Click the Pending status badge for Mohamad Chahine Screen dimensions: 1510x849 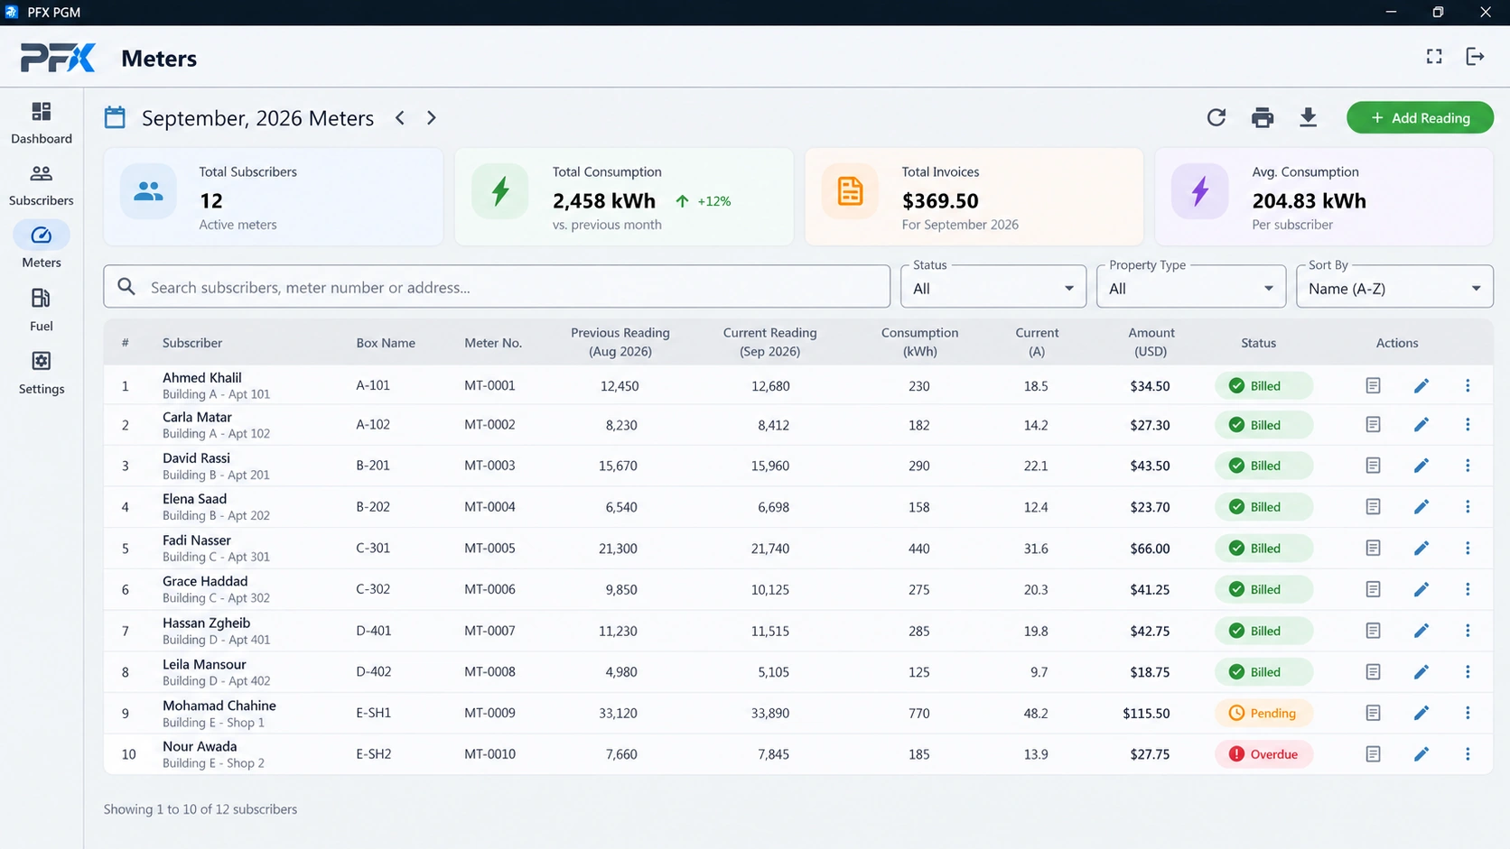coord(1263,713)
